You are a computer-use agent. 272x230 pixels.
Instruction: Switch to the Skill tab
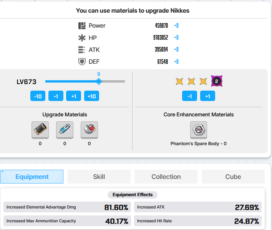point(99,177)
